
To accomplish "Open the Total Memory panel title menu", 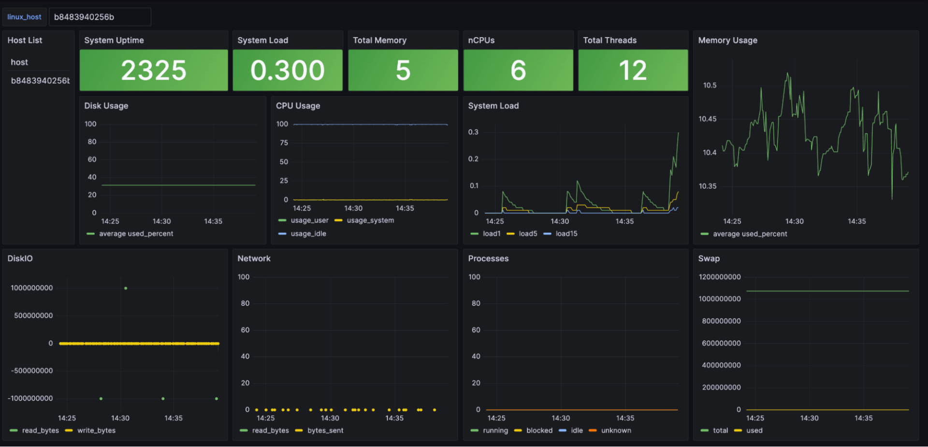I will tap(379, 40).
